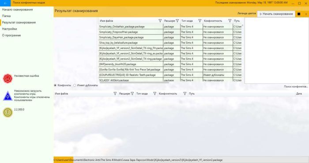The image size is (309, 163).
Task: Select row Silva_top_by_belaloallure.package
Action: [x=170, y=42]
